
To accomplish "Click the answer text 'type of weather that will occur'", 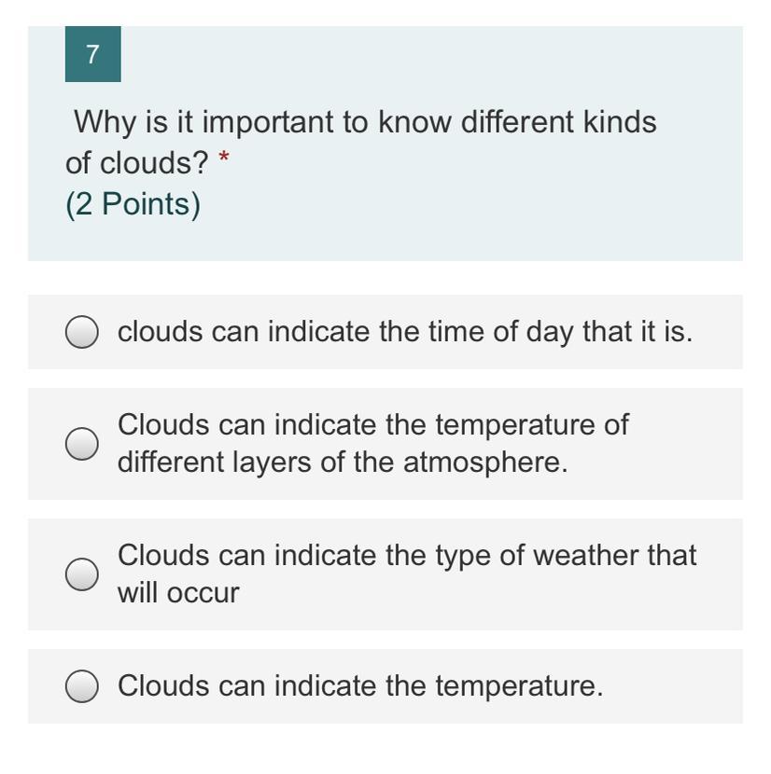I will pos(406,574).
